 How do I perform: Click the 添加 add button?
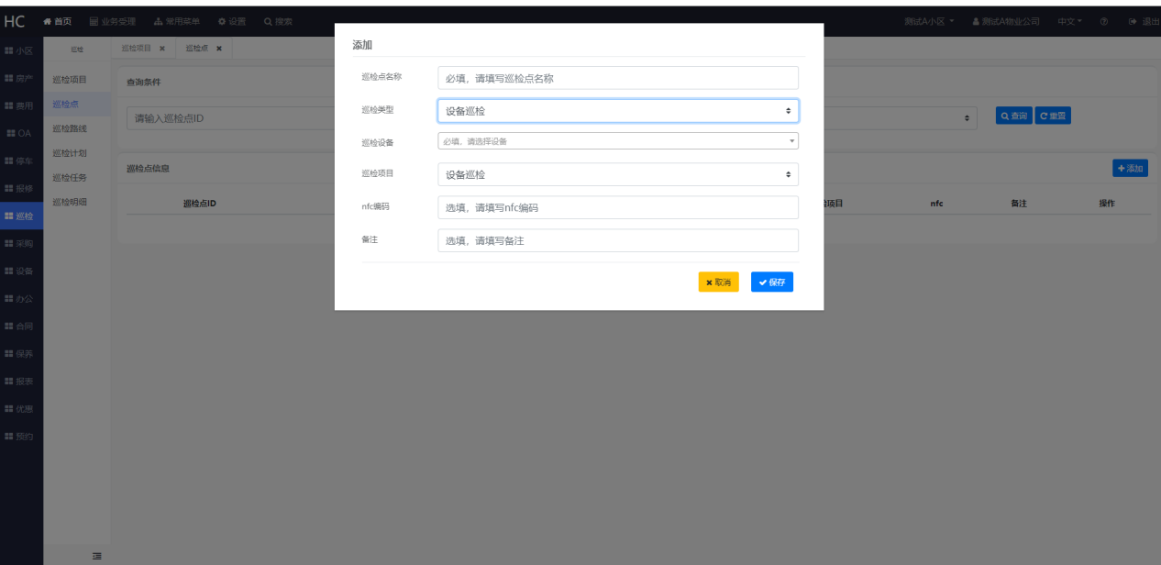pyautogui.click(x=1131, y=169)
